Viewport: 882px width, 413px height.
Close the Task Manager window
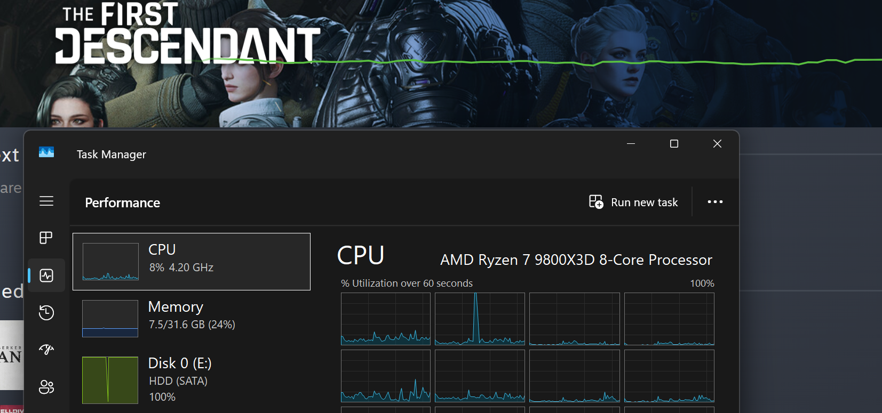pos(717,144)
